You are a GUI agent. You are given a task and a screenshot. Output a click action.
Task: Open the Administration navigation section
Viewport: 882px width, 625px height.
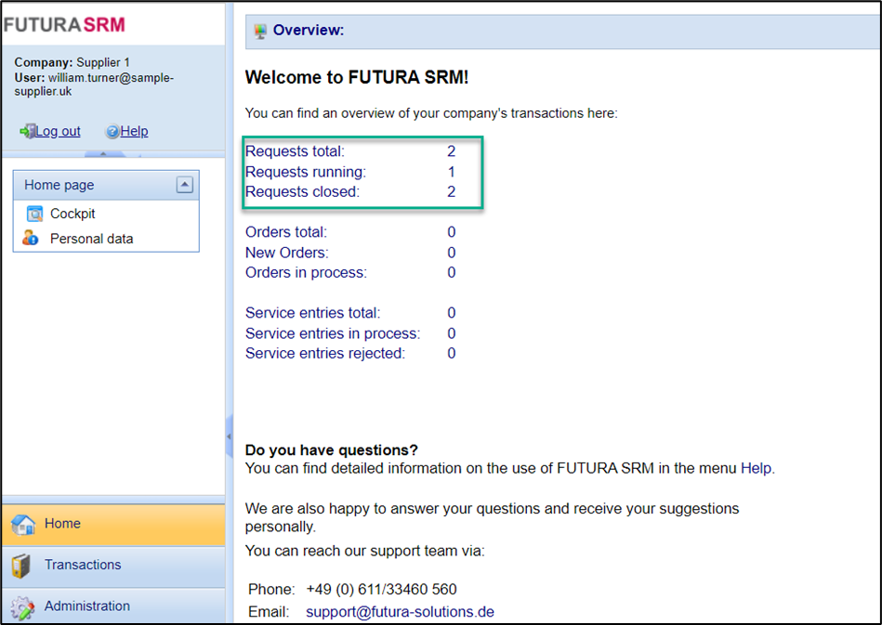click(x=86, y=606)
